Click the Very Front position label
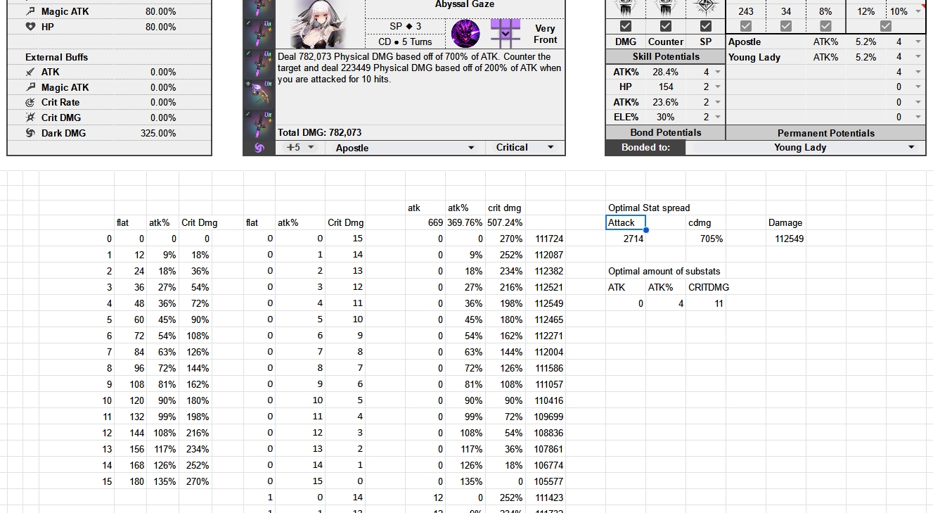 pos(545,34)
